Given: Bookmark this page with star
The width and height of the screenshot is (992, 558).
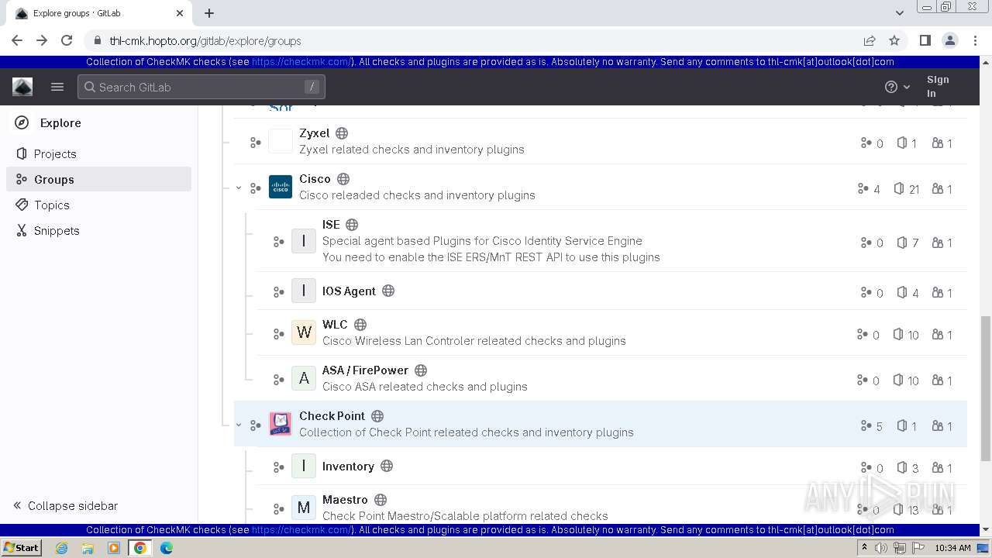Looking at the screenshot, I should click(x=894, y=40).
